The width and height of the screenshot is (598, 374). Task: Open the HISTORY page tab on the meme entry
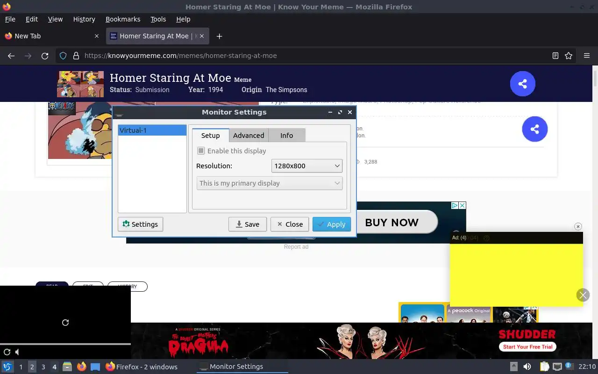coord(128,287)
